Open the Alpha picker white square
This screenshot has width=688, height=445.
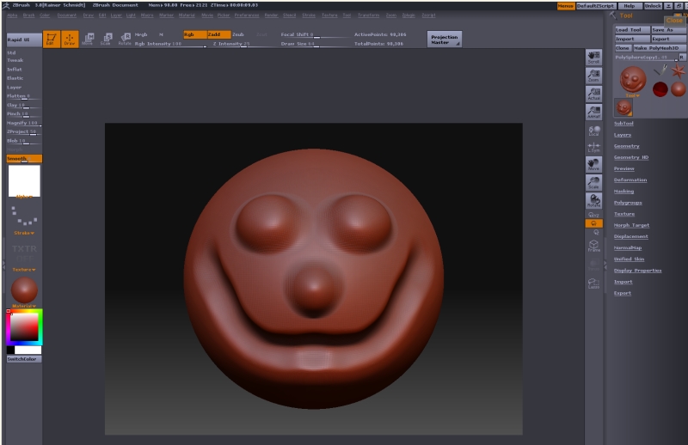[24, 181]
